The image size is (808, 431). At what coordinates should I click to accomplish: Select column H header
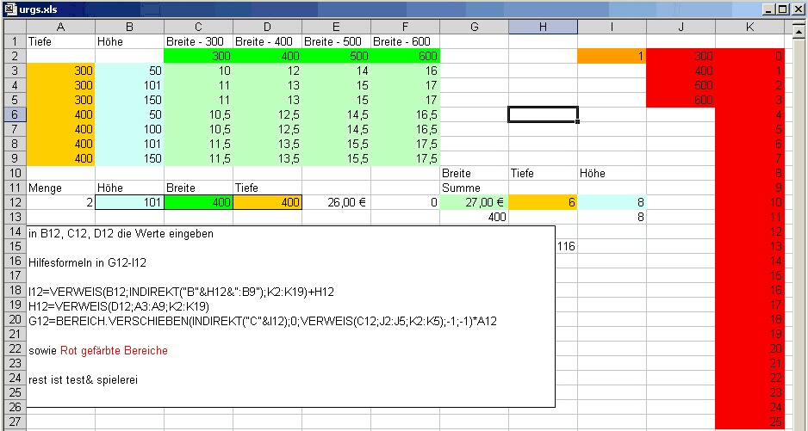[x=544, y=27]
